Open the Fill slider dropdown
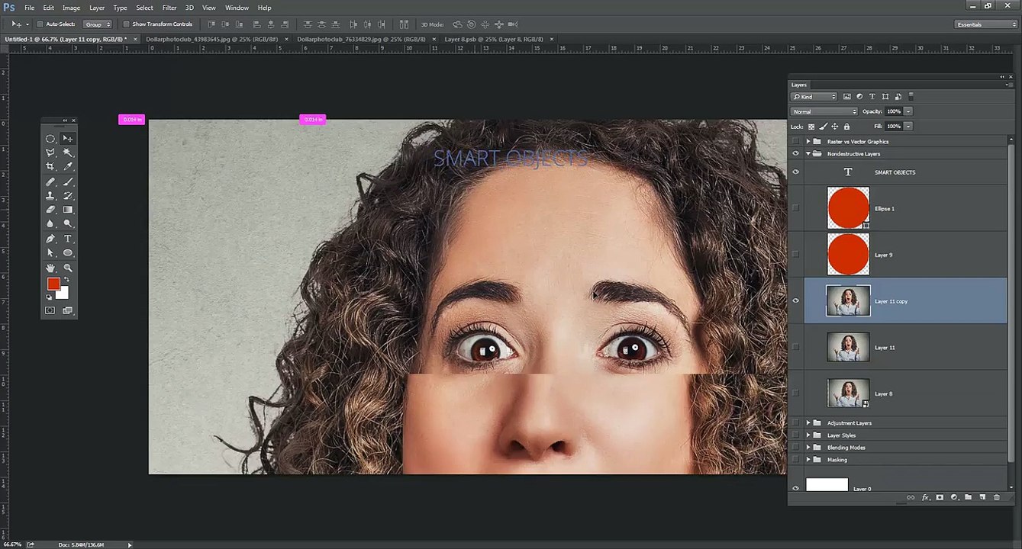Image resolution: width=1022 pixels, height=549 pixels. tap(908, 127)
